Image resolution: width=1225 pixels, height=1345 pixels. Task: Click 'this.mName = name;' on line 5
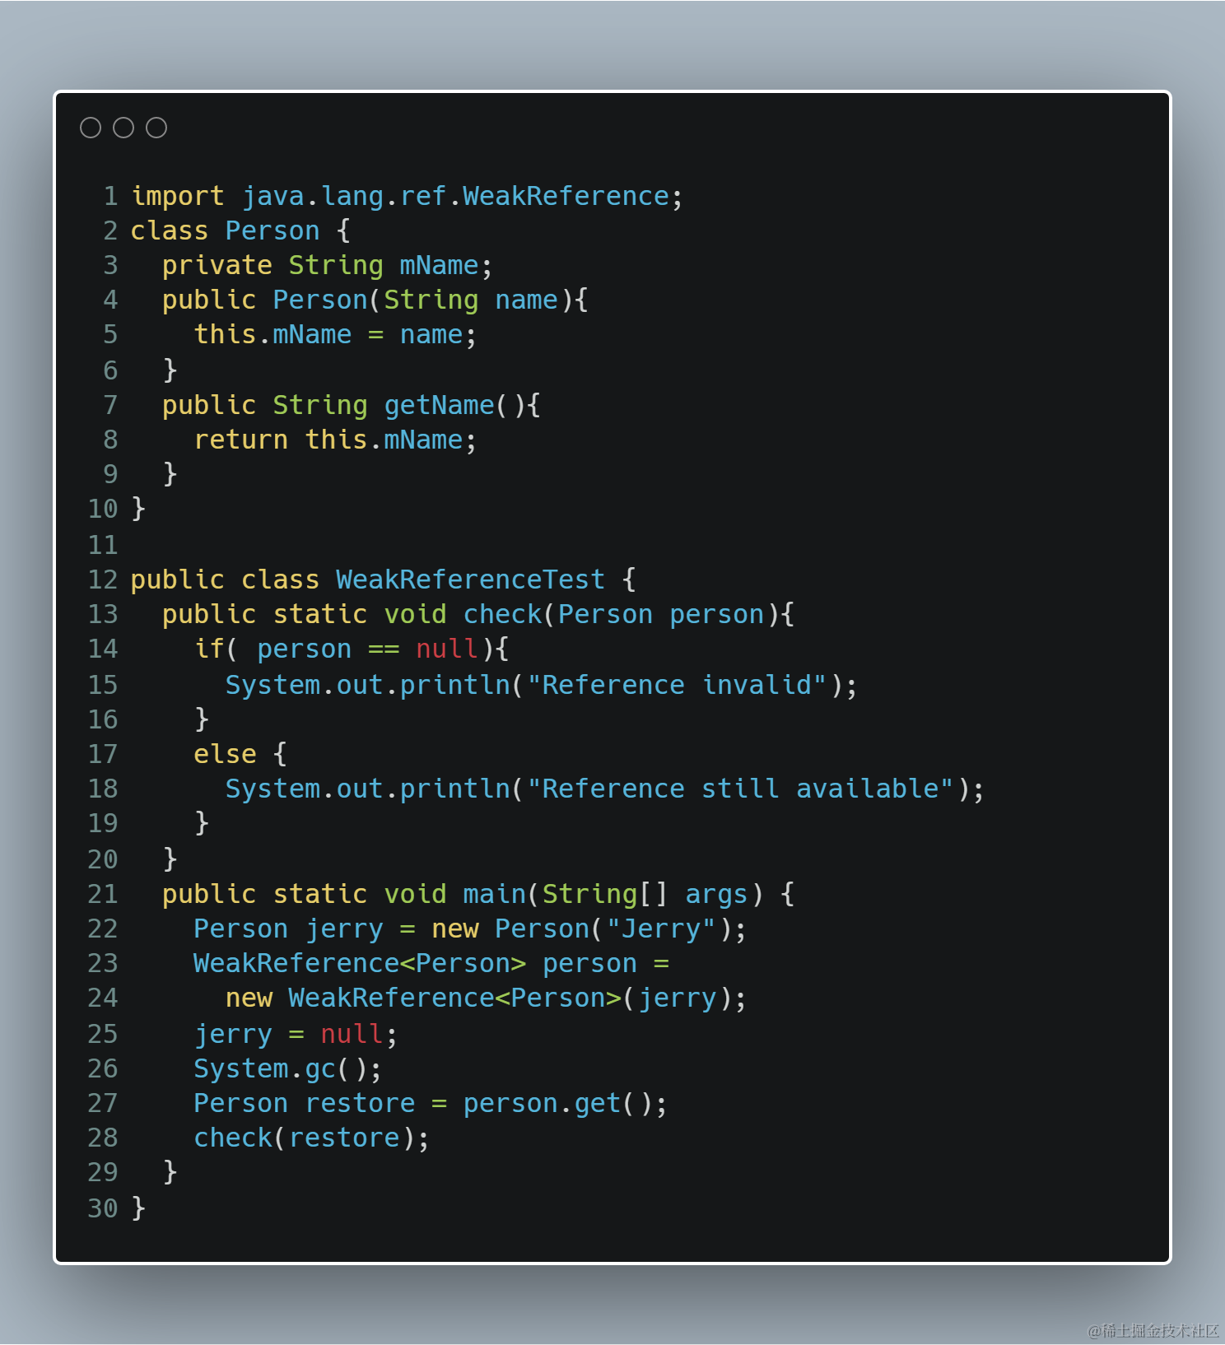[x=335, y=335]
